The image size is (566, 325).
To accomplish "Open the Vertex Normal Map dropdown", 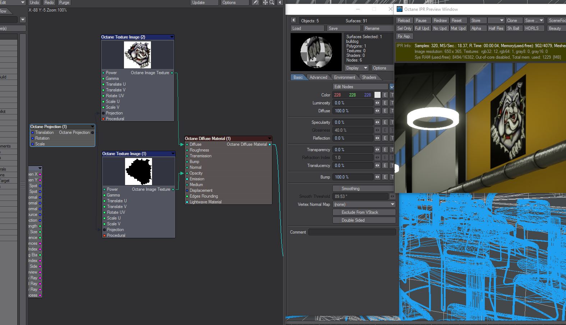I will pos(364,204).
